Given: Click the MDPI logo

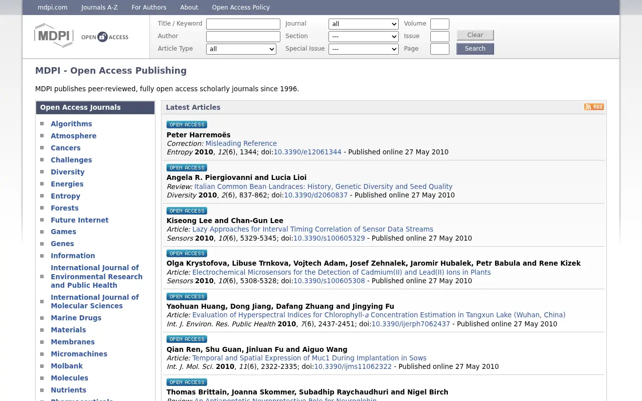Looking at the screenshot, I should tap(54, 36).
